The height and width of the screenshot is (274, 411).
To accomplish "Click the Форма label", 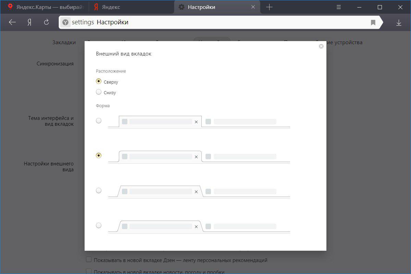I will click(x=103, y=106).
